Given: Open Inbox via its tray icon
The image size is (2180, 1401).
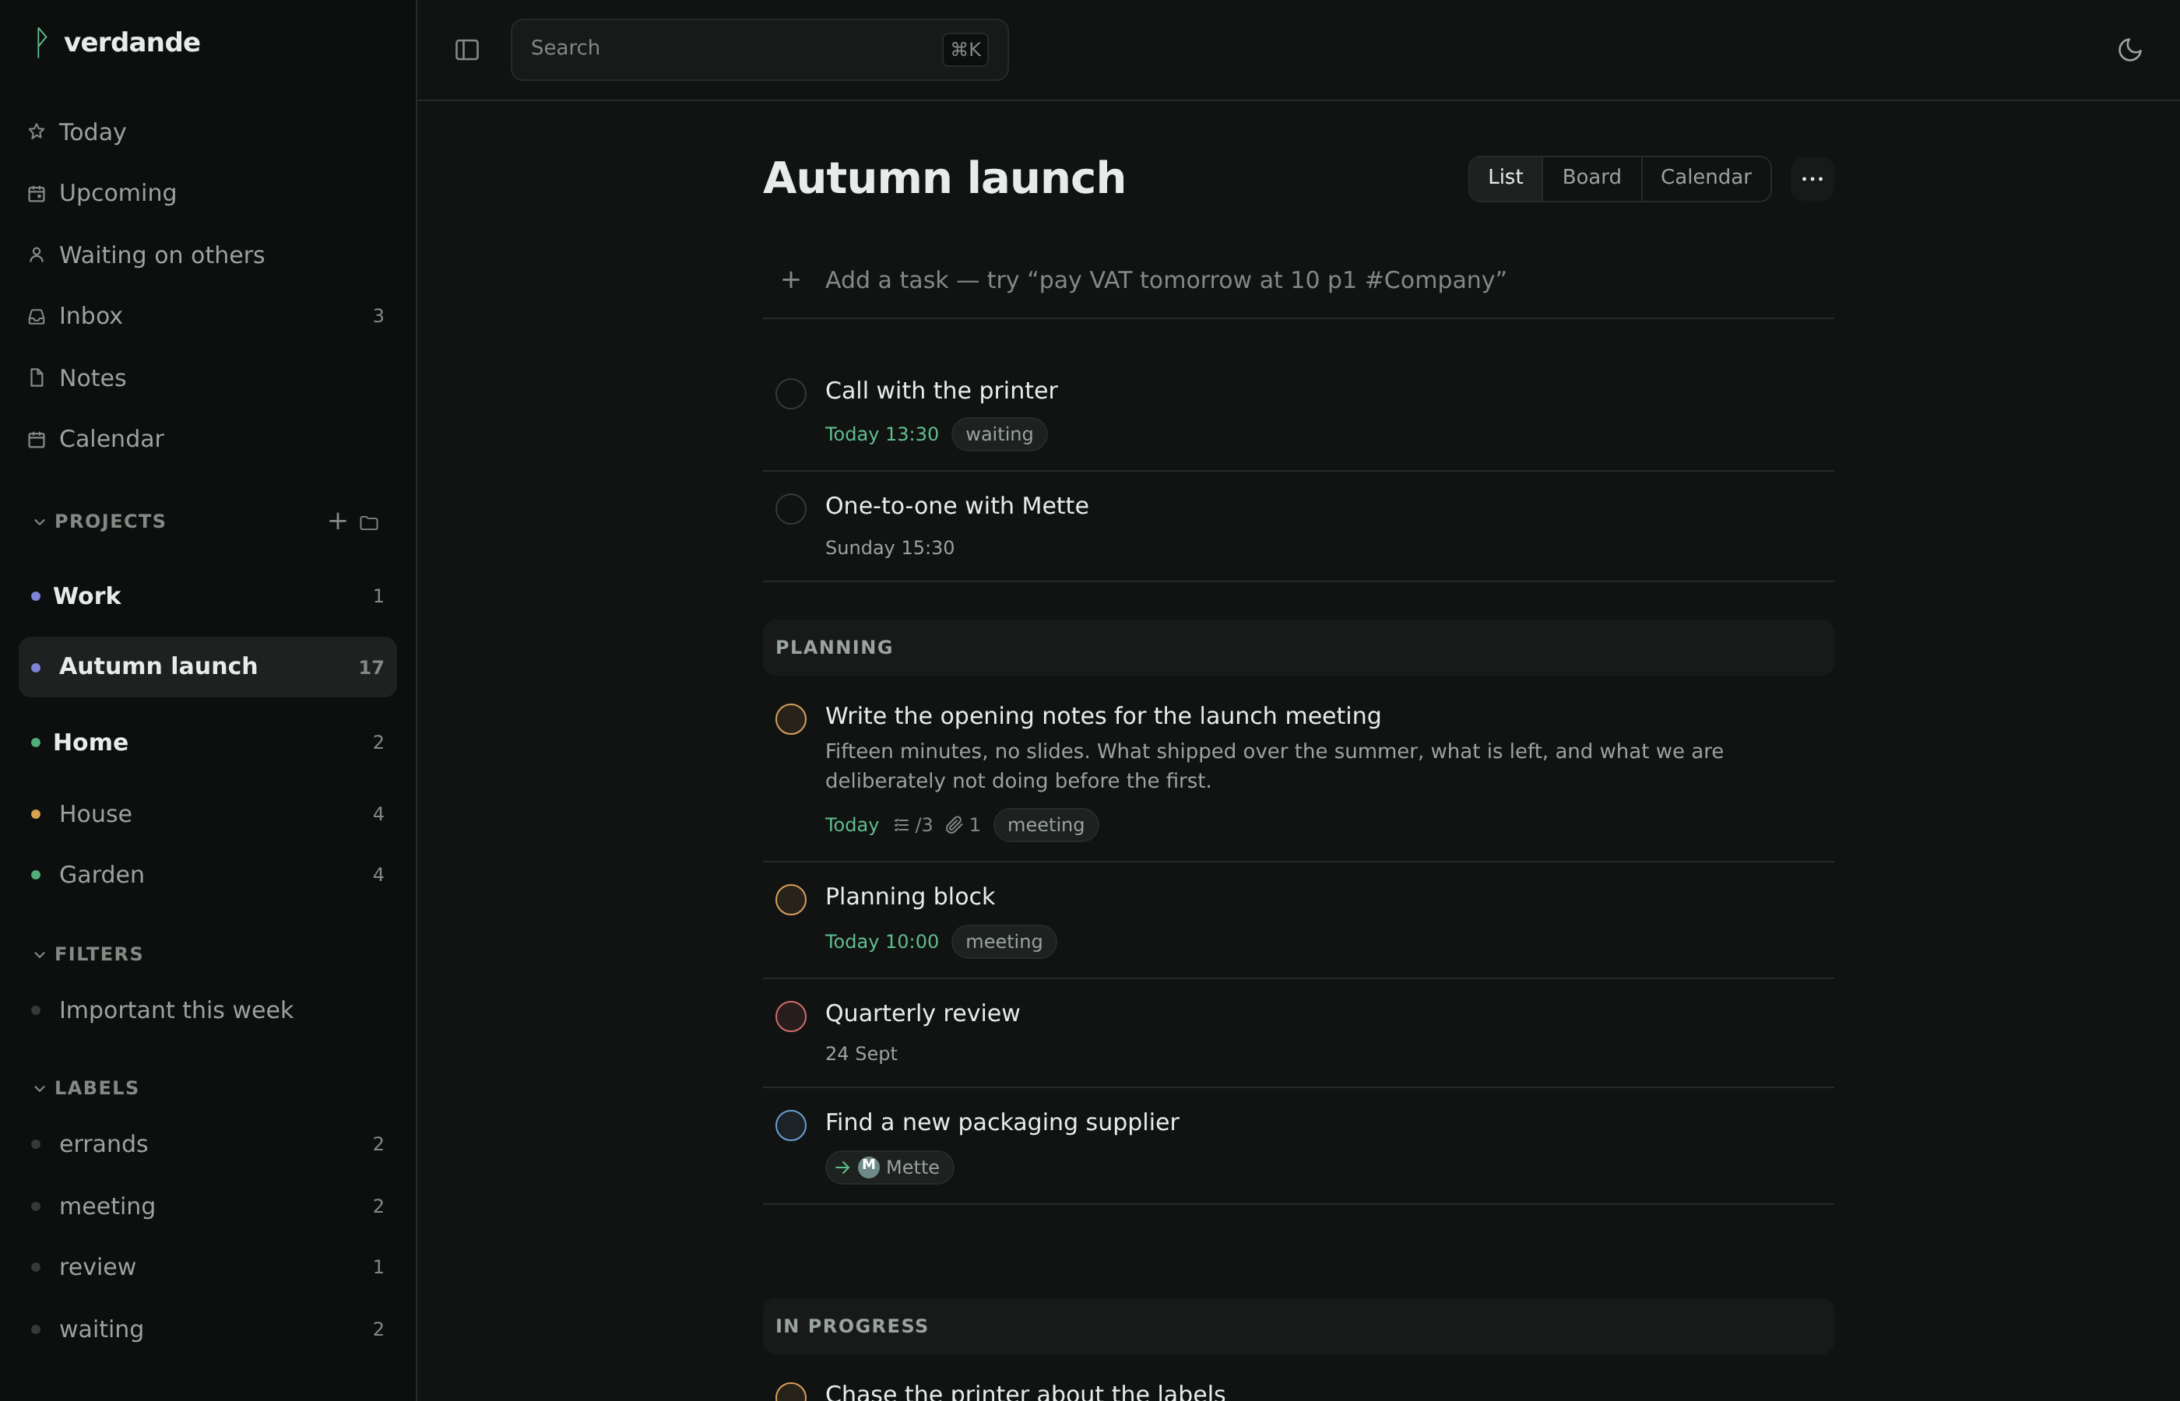Looking at the screenshot, I should tap(37, 317).
